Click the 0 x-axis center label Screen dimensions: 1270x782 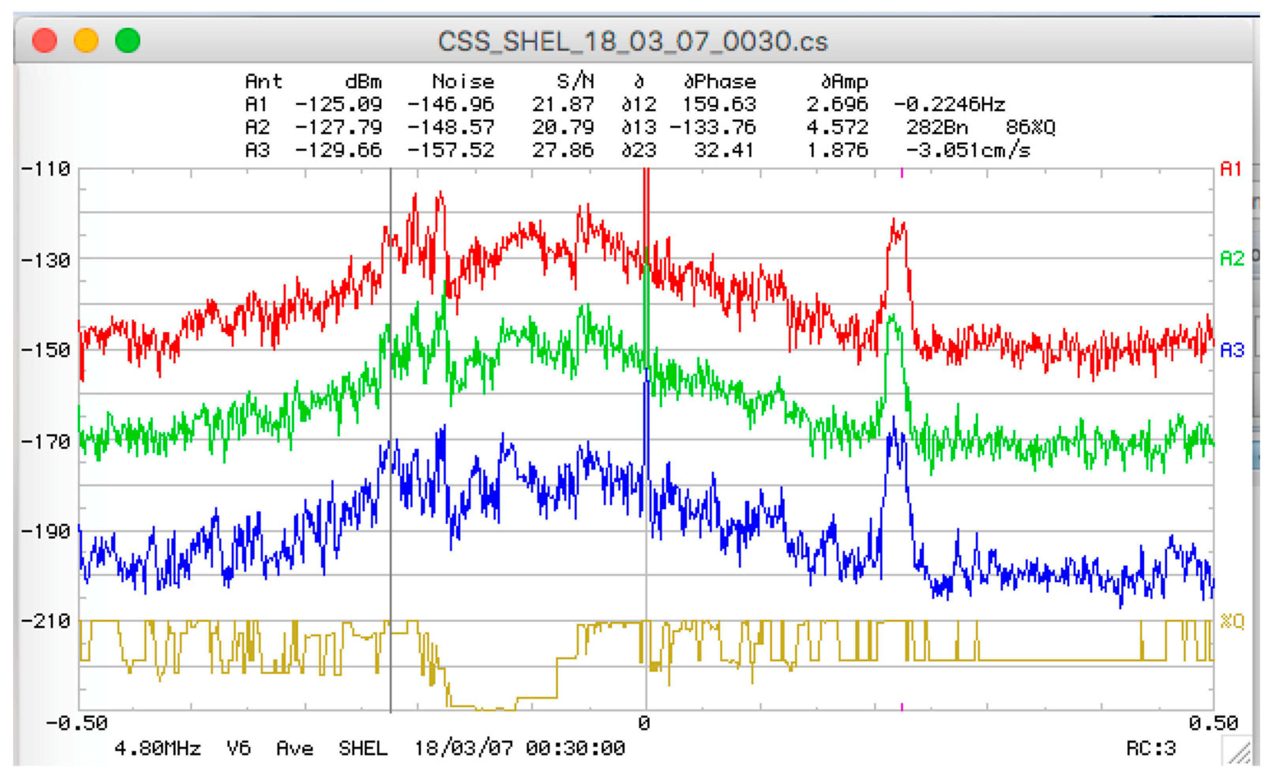pyautogui.click(x=644, y=723)
